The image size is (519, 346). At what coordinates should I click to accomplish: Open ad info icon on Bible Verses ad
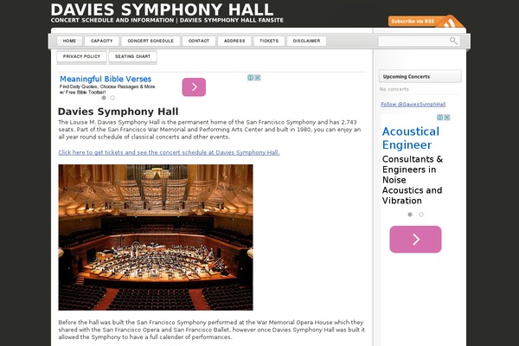pos(251,78)
